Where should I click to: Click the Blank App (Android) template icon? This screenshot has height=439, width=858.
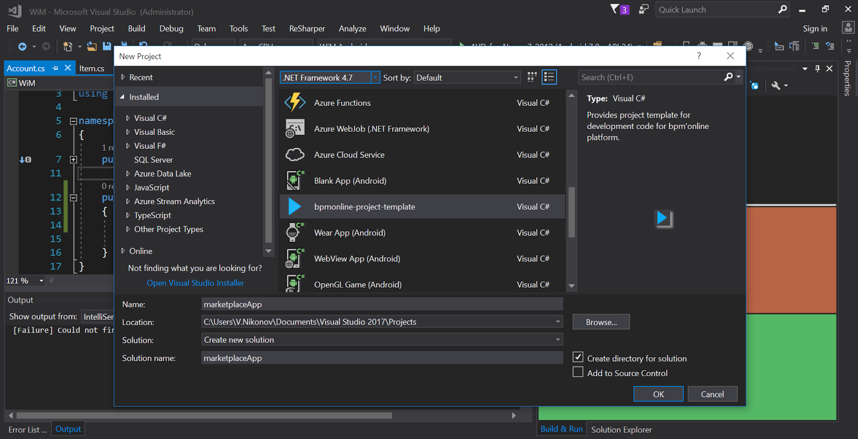[x=295, y=181]
